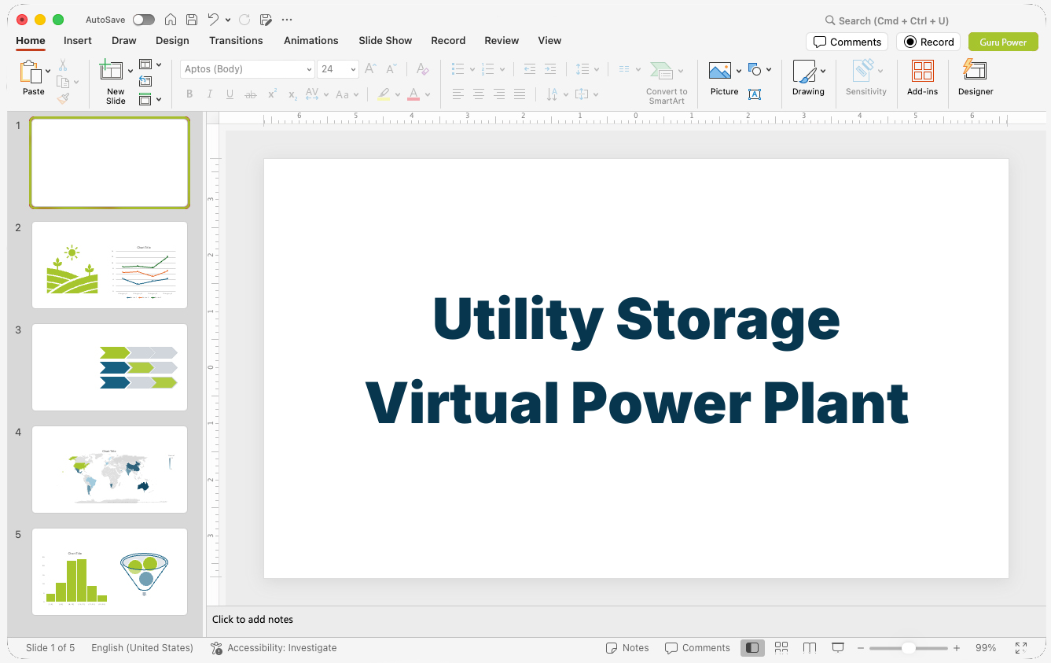Click the Save icon in title bar

pyautogui.click(x=192, y=20)
